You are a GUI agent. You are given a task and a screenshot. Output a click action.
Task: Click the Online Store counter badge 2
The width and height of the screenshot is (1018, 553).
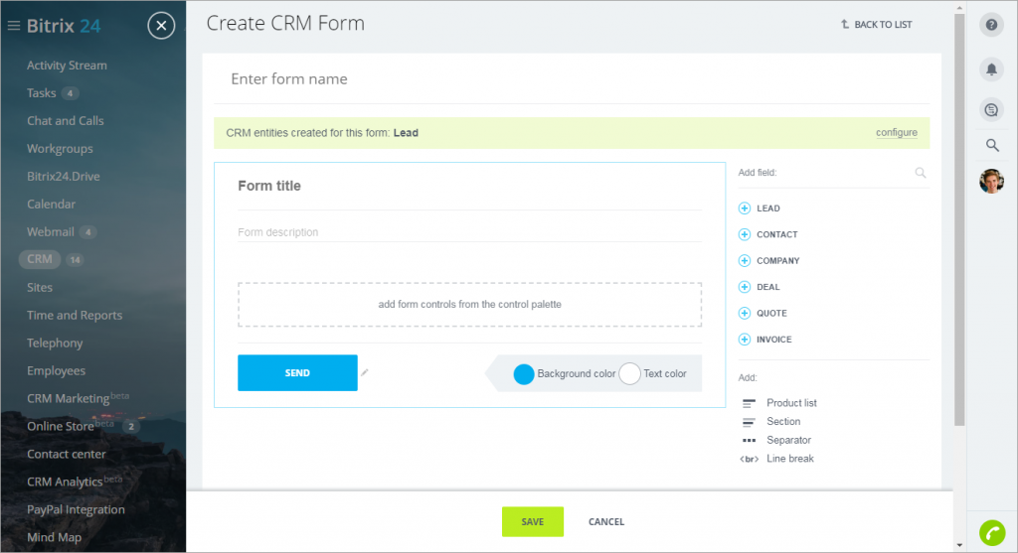131,426
